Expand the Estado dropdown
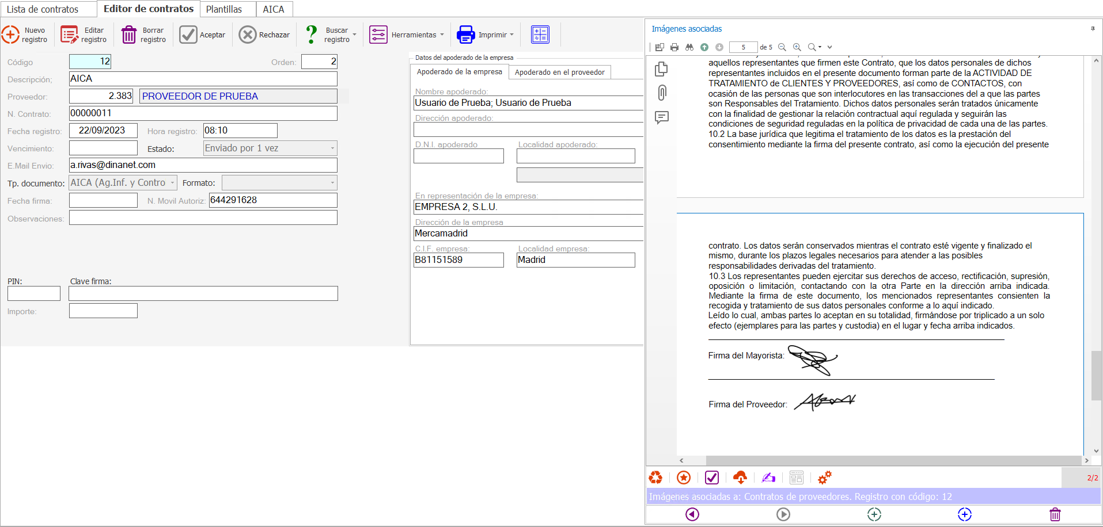Image resolution: width=1103 pixels, height=527 pixels. (332, 148)
